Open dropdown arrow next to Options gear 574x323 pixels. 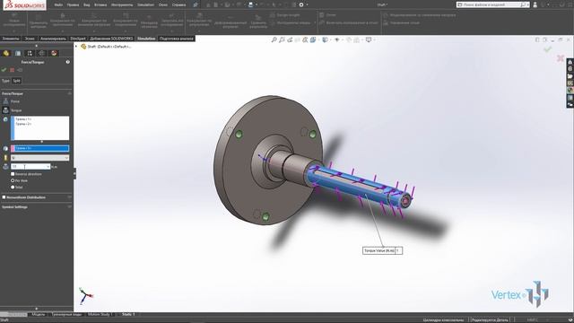coord(307,4)
